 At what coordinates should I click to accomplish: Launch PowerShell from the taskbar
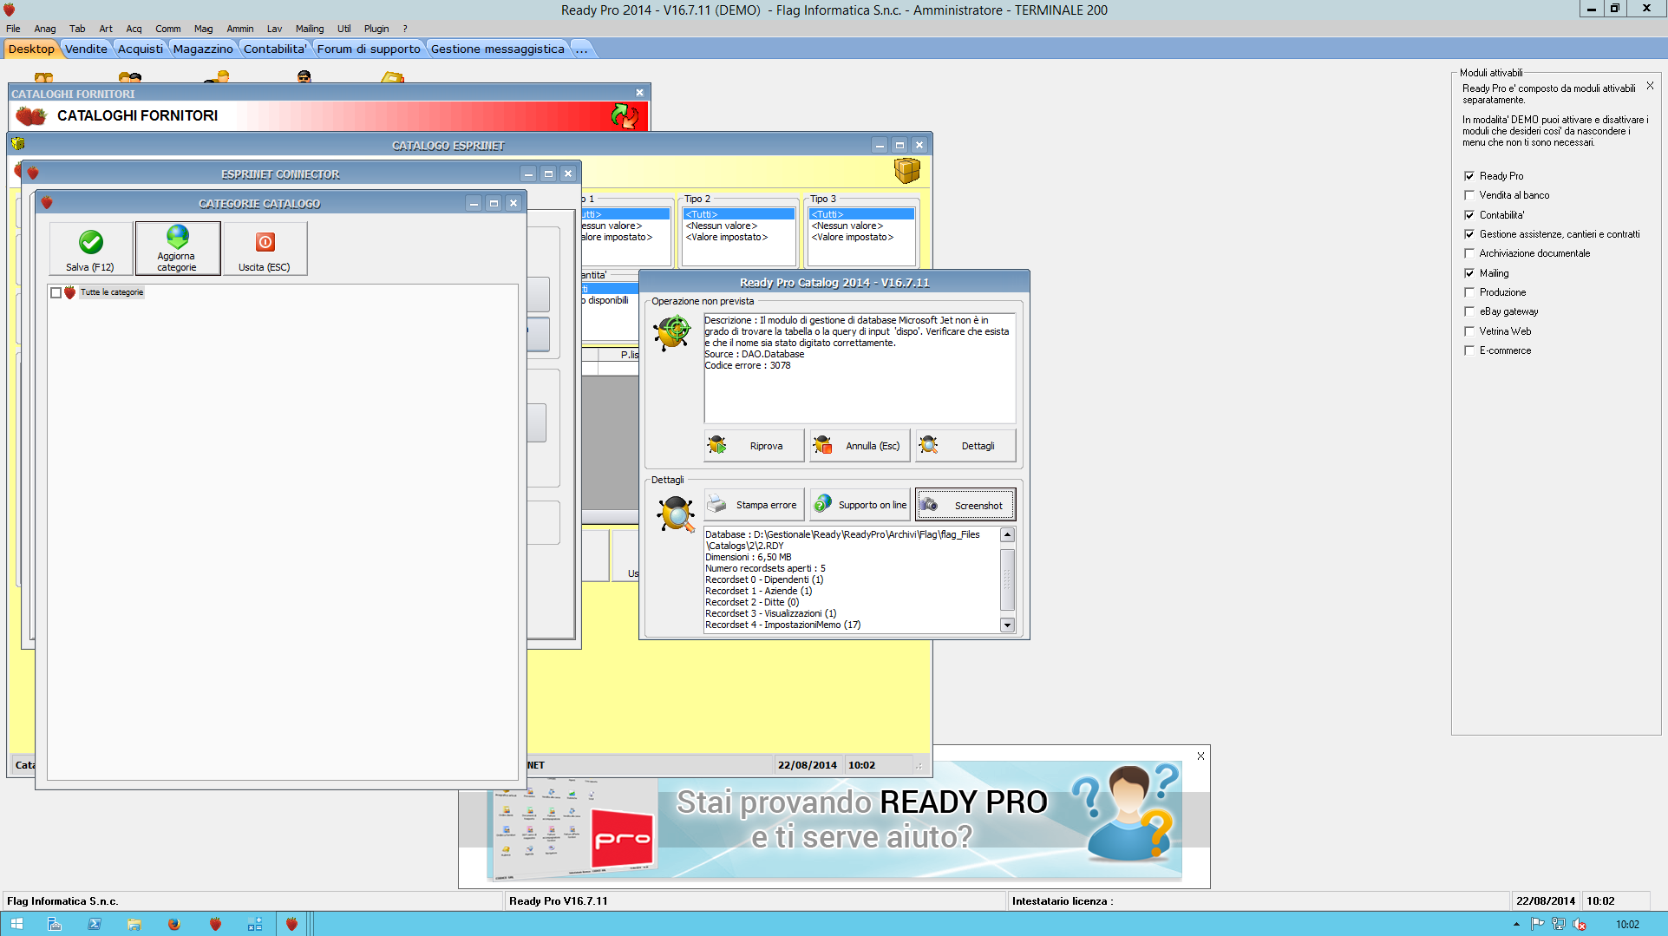click(x=95, y=925)
